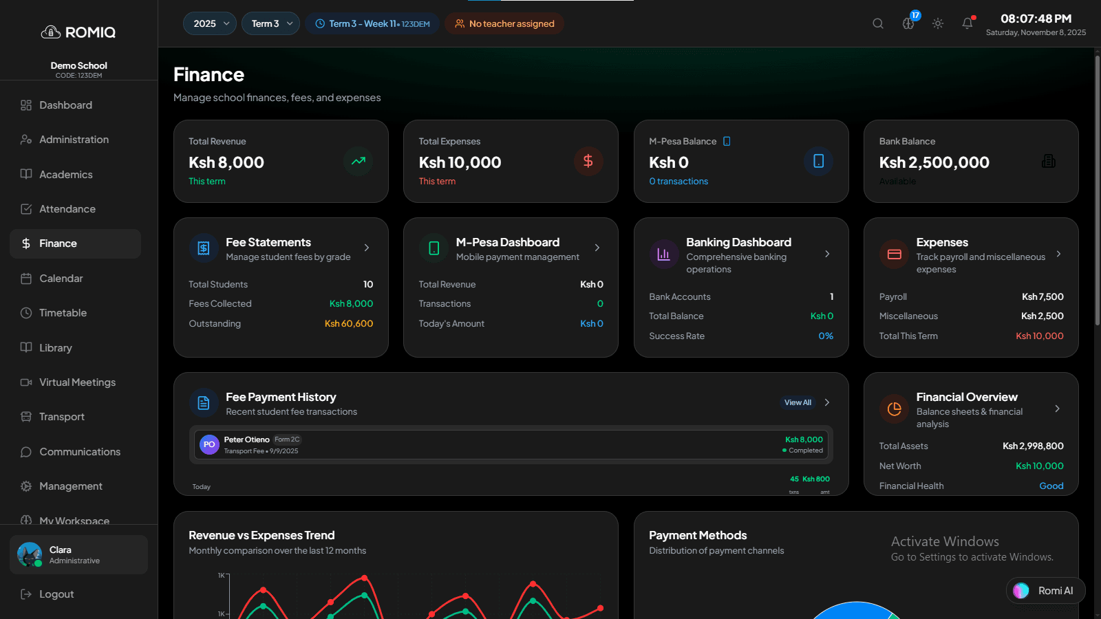Go to Attendance in sidebar
Image resolution: width=1101 pixels, height=619 pixels.
click(x=67, y=209)
